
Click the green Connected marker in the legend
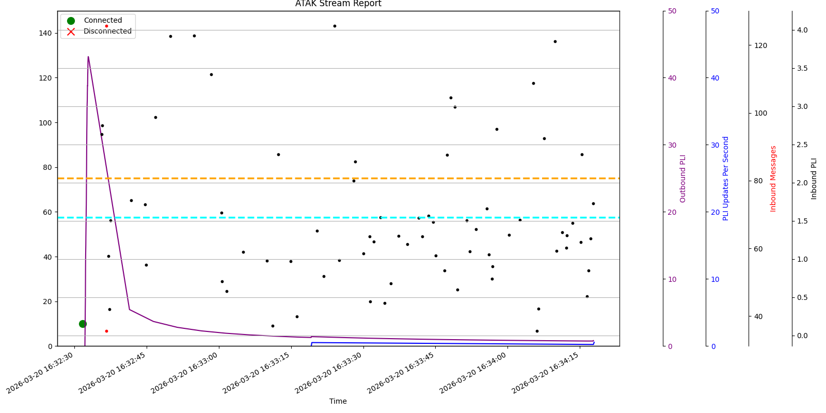(x=71, y=21)
